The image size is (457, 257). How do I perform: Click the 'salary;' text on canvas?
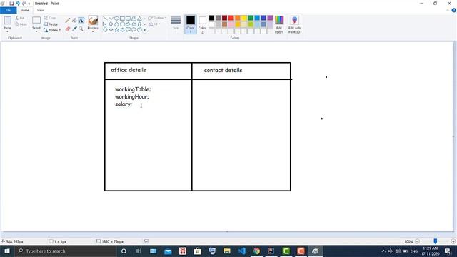(124, 104)
